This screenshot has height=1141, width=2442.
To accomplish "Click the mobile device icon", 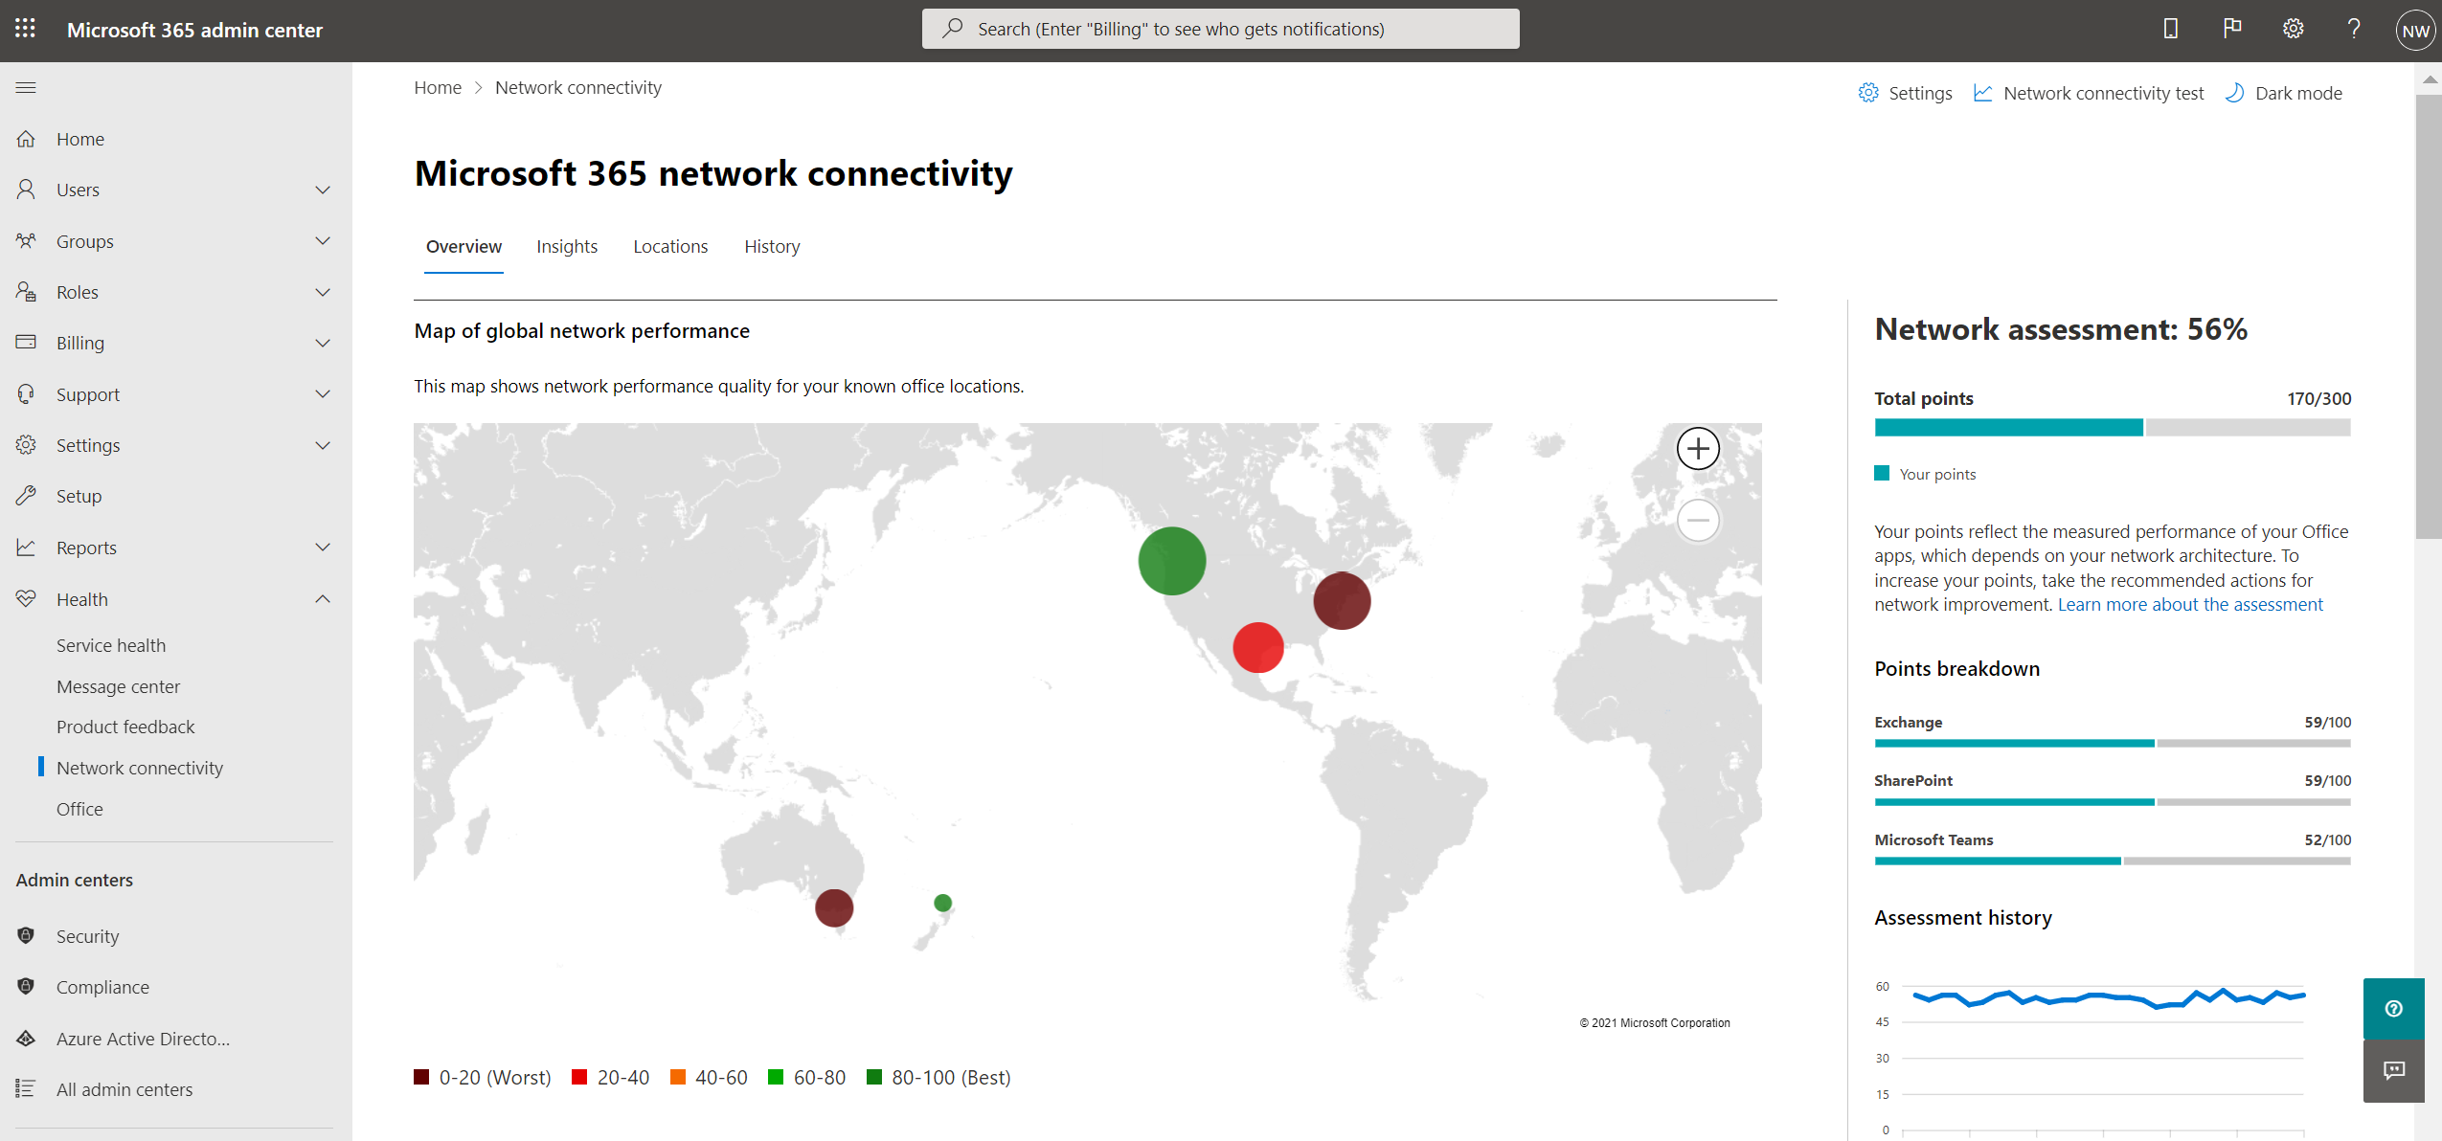I will [x=2168, y=30].
